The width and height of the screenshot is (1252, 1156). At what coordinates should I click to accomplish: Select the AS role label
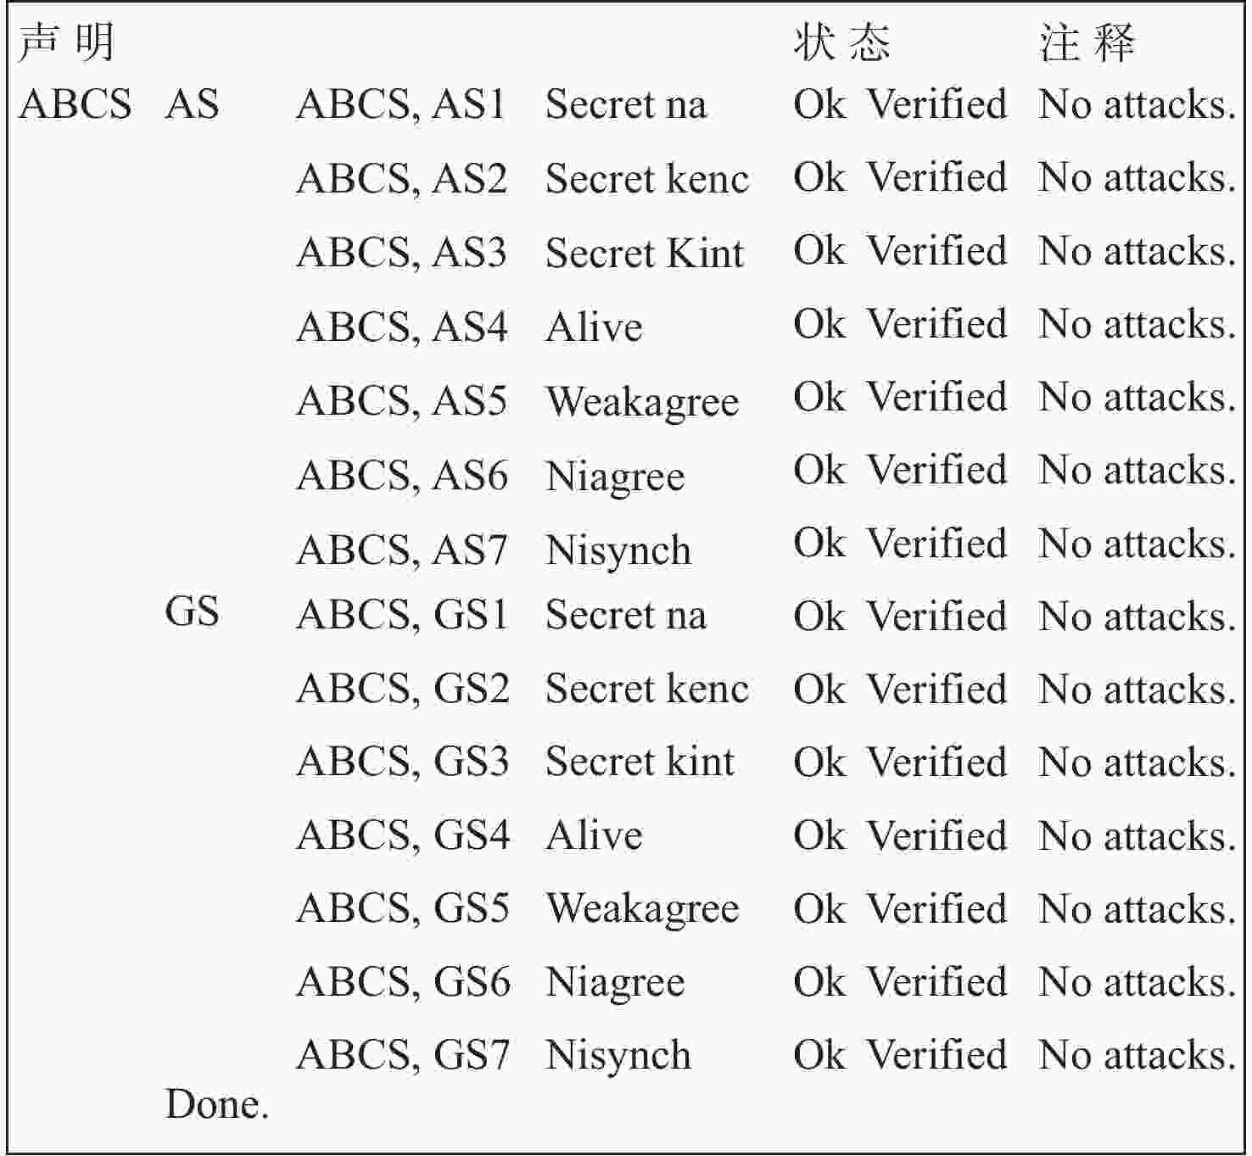point(193,104)
